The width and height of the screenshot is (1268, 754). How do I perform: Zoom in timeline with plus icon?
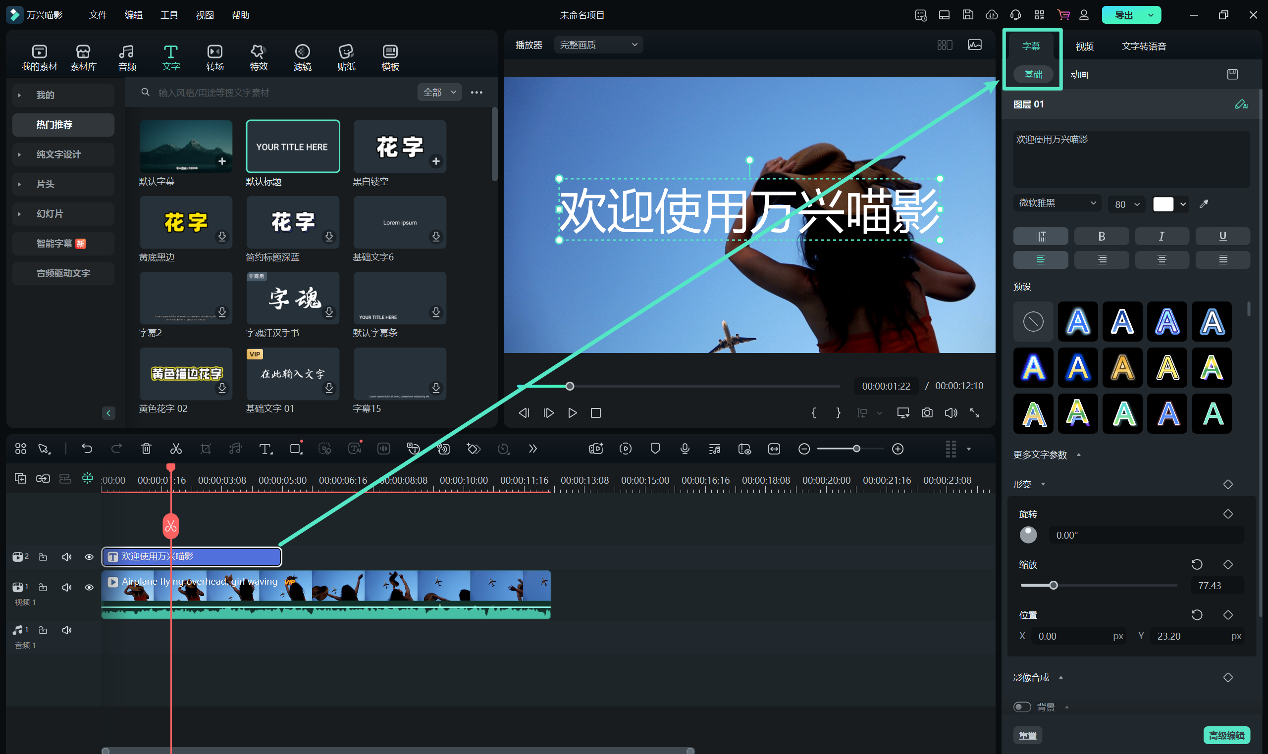point(898,449)
